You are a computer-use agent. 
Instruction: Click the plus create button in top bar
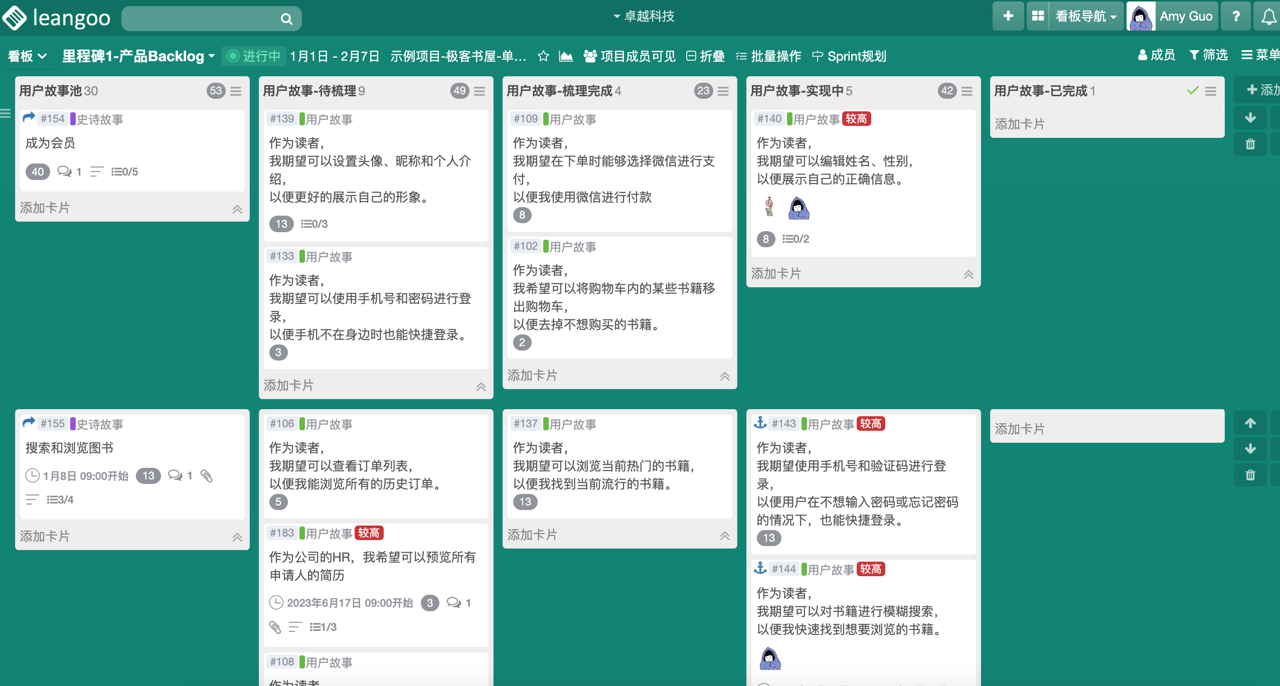(1008, 17)
